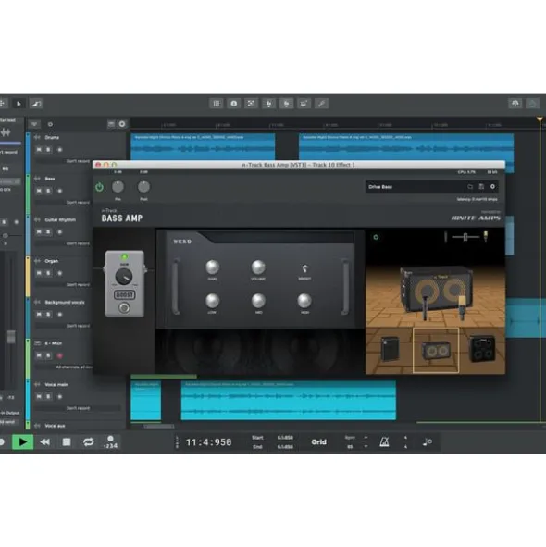
Task: Arm recording on the Drums track
Action: point(59,150)
